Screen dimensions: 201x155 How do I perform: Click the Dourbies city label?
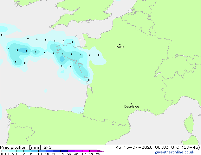click(132, 106)
